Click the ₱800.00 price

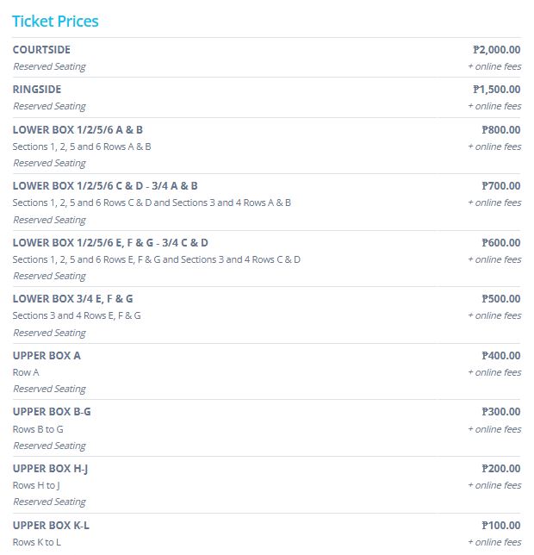click(500, 130)
